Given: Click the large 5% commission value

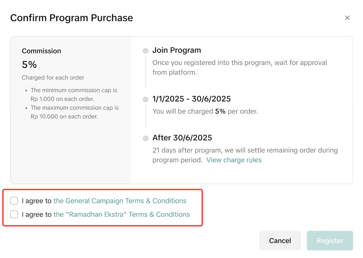Looking at the screenshot, I should pyautogui.click(x=29, y=65).
